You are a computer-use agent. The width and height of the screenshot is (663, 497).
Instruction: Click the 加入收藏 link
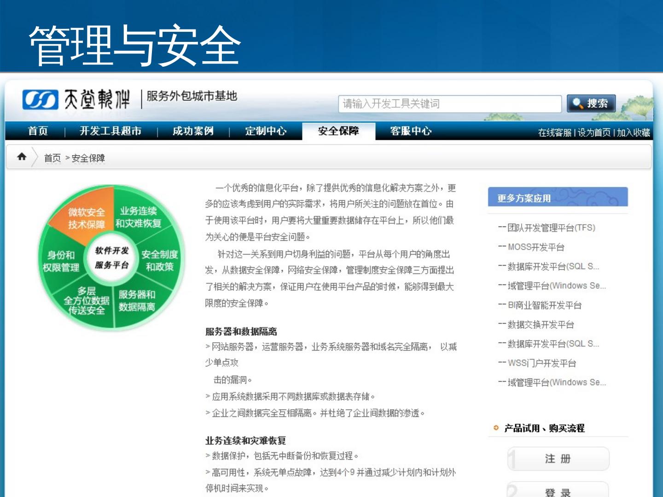(634, 133)
